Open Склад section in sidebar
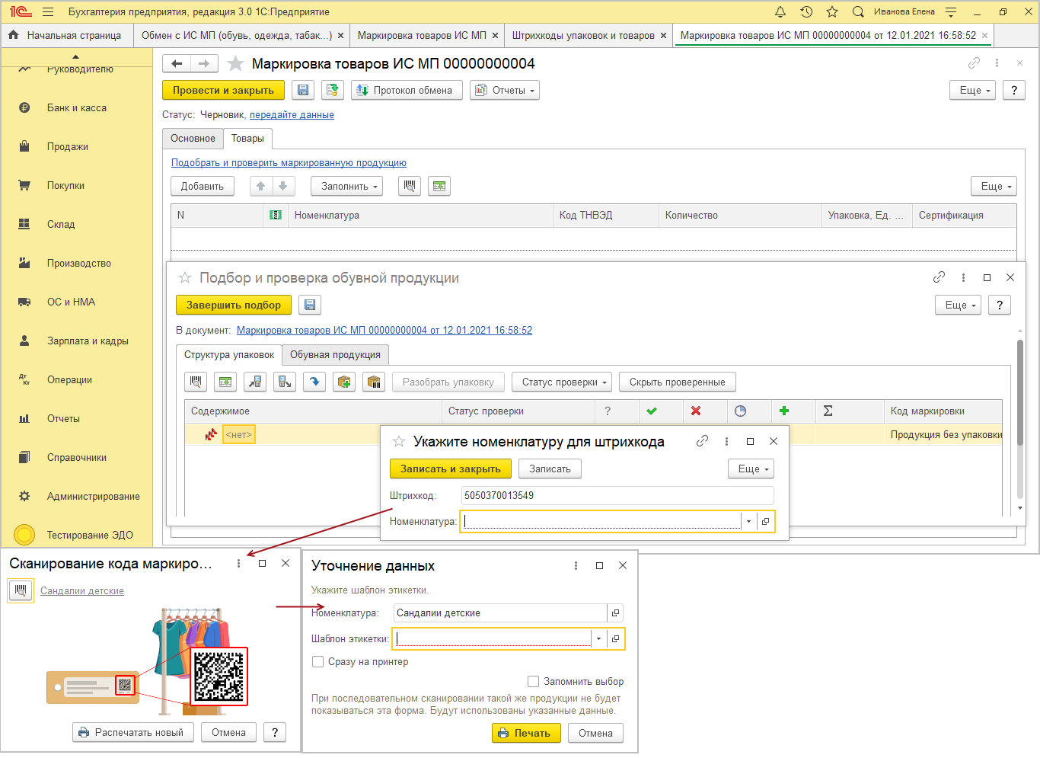Image resolution: width=1040 pixels, height=758 pixels. 61,224
